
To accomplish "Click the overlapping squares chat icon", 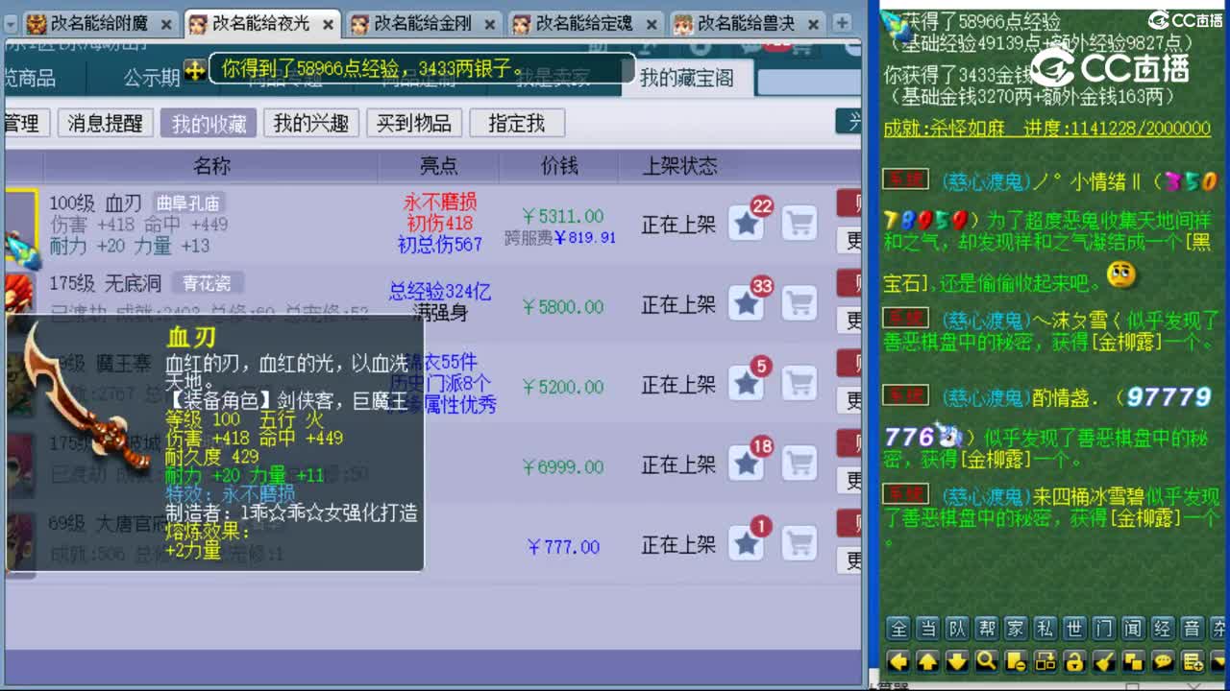I will [1133, 660].
